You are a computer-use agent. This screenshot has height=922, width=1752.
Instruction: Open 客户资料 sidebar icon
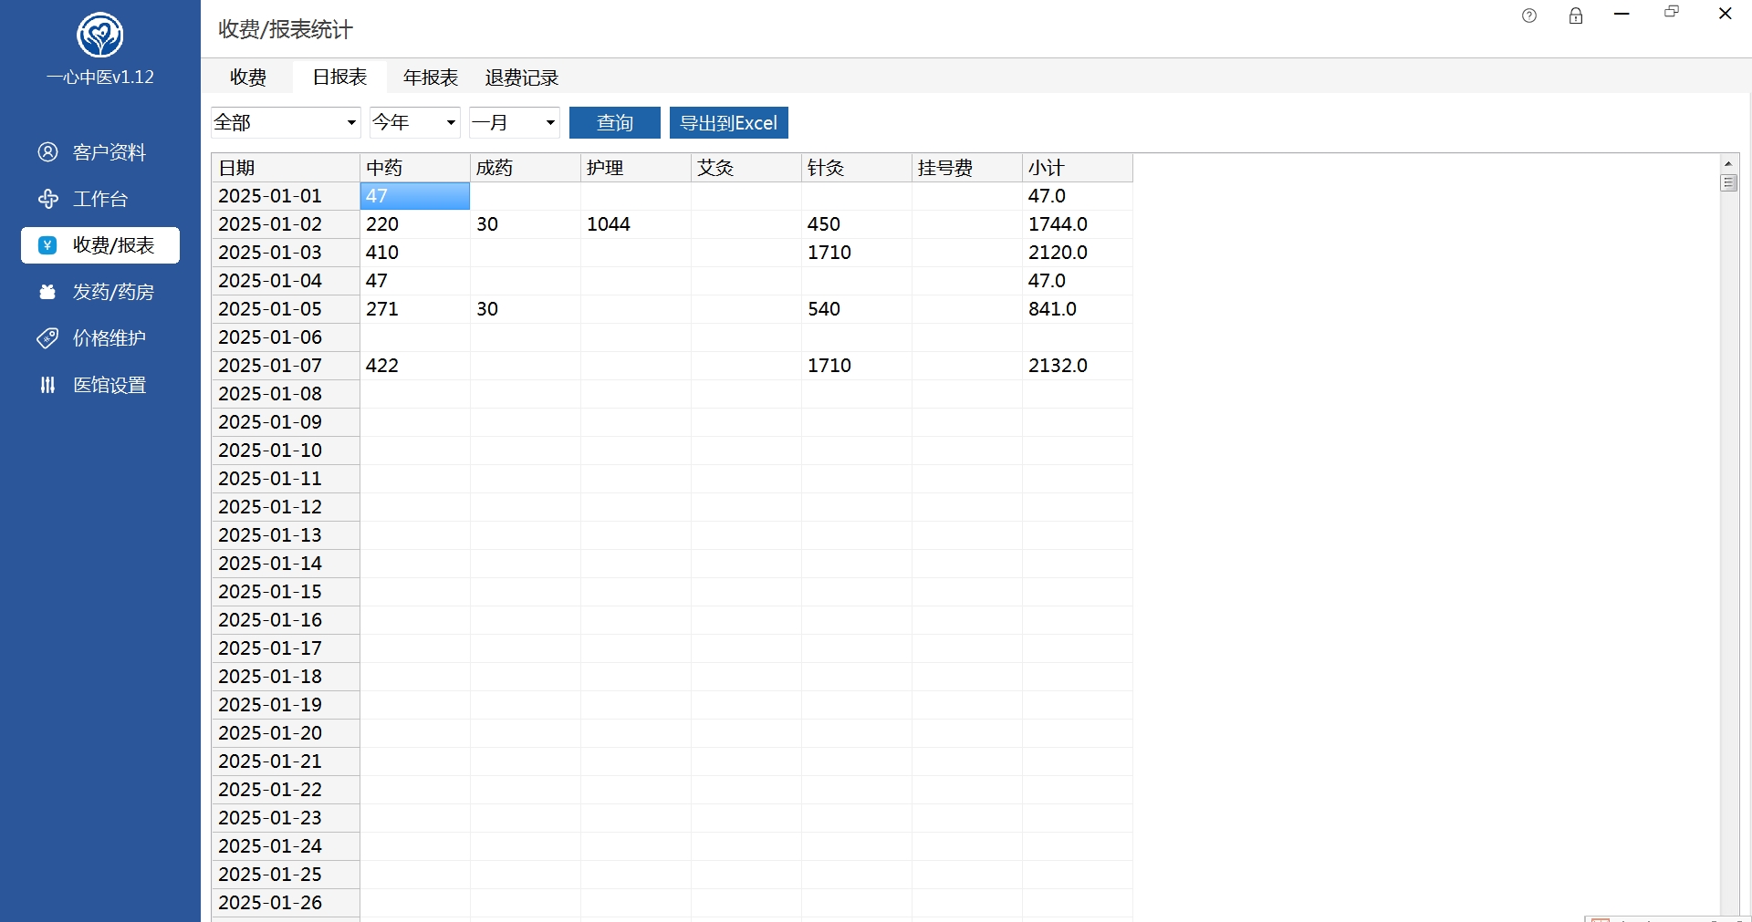pos(47,152)
